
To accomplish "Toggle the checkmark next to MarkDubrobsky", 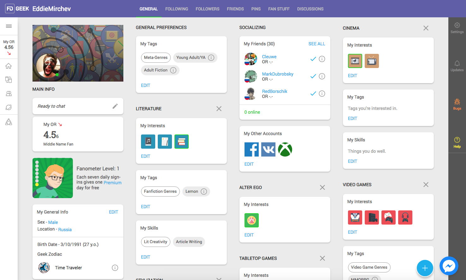I will pos(313,76).
